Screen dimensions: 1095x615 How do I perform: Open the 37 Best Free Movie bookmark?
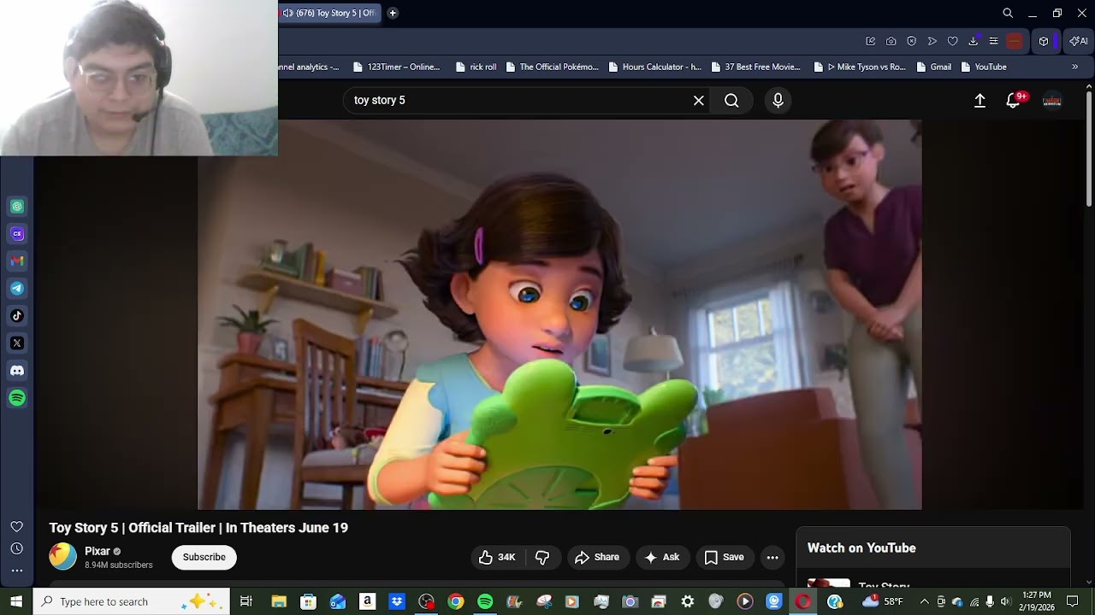coord(755,67)
